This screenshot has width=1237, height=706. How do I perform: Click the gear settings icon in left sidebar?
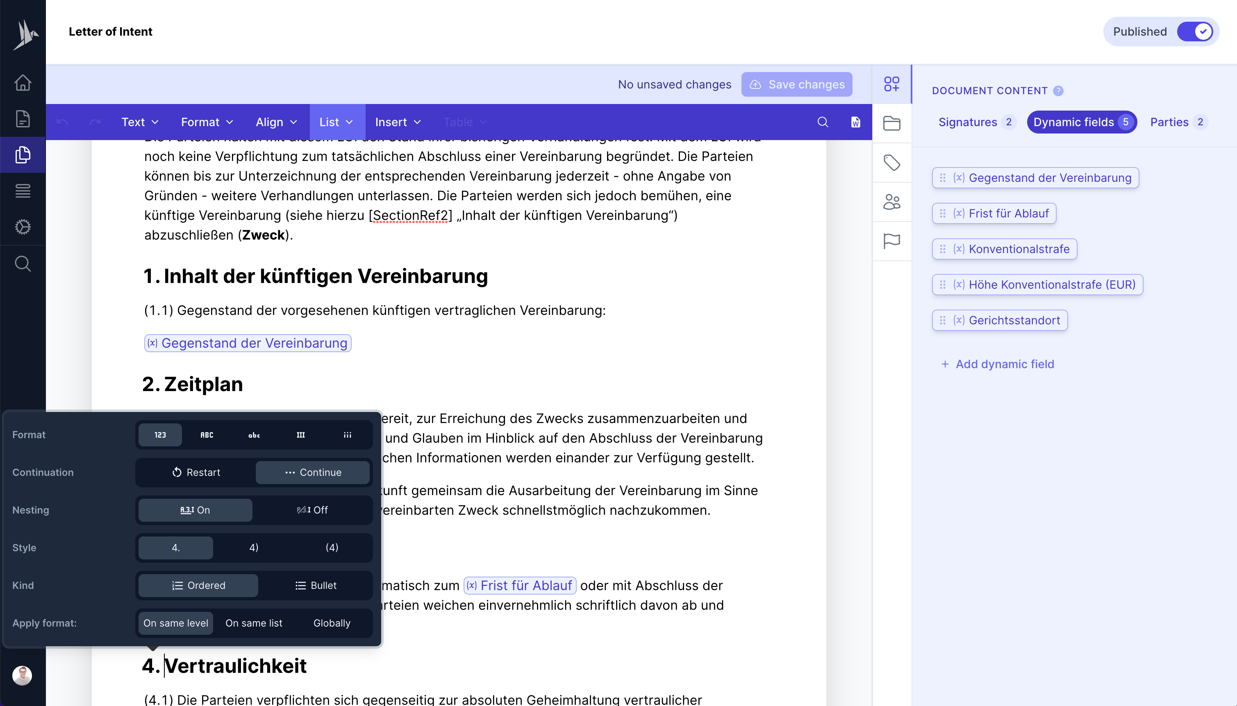tap(23, 227)
